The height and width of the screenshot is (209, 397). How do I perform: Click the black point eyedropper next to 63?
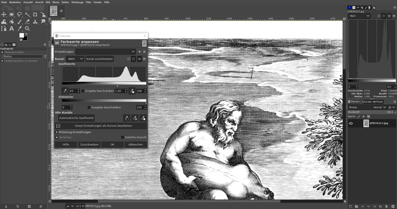click(65, 91)
